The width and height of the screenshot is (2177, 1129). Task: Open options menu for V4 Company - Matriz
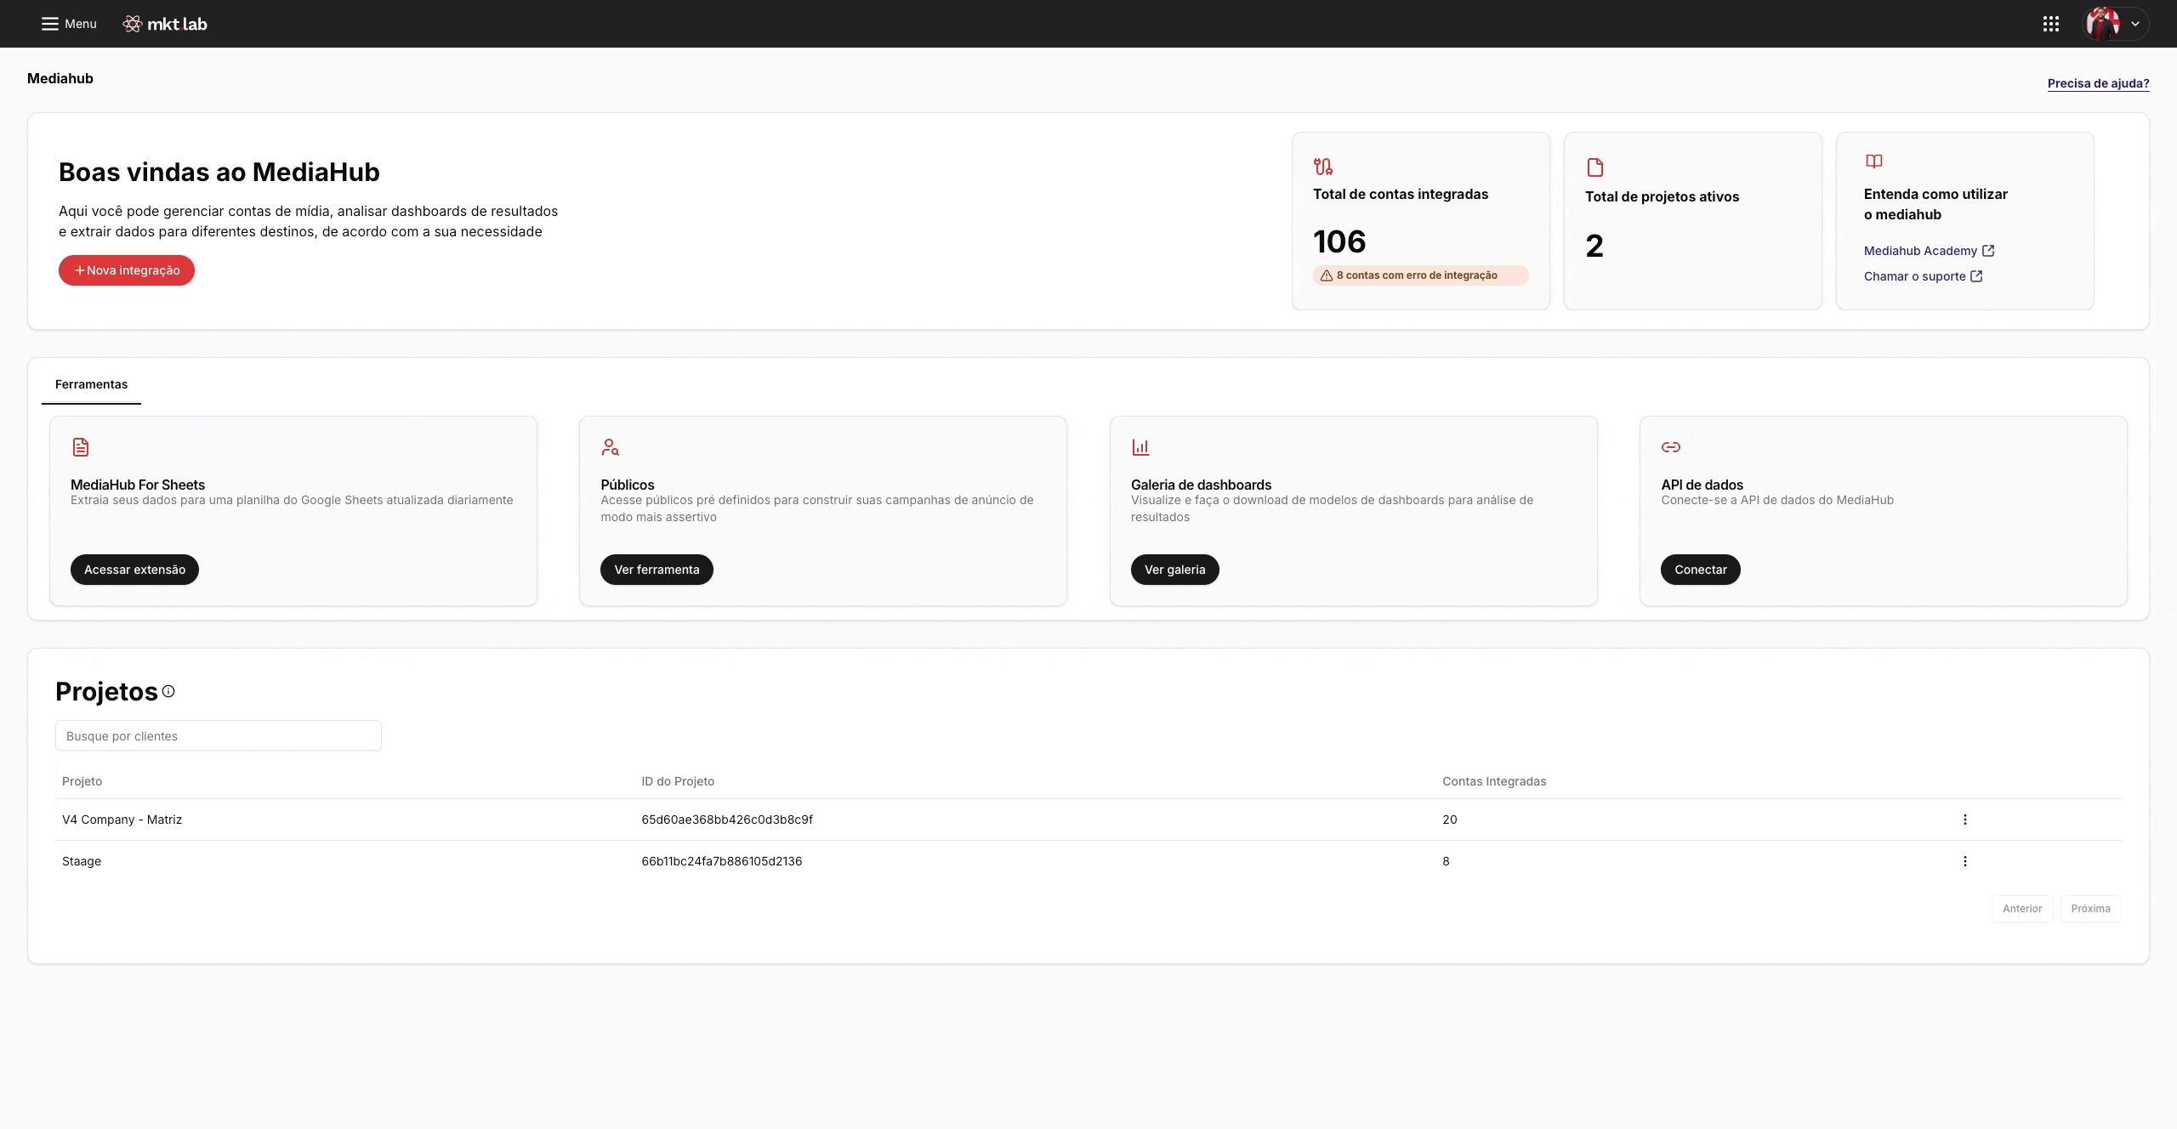tap(1964, 820)
